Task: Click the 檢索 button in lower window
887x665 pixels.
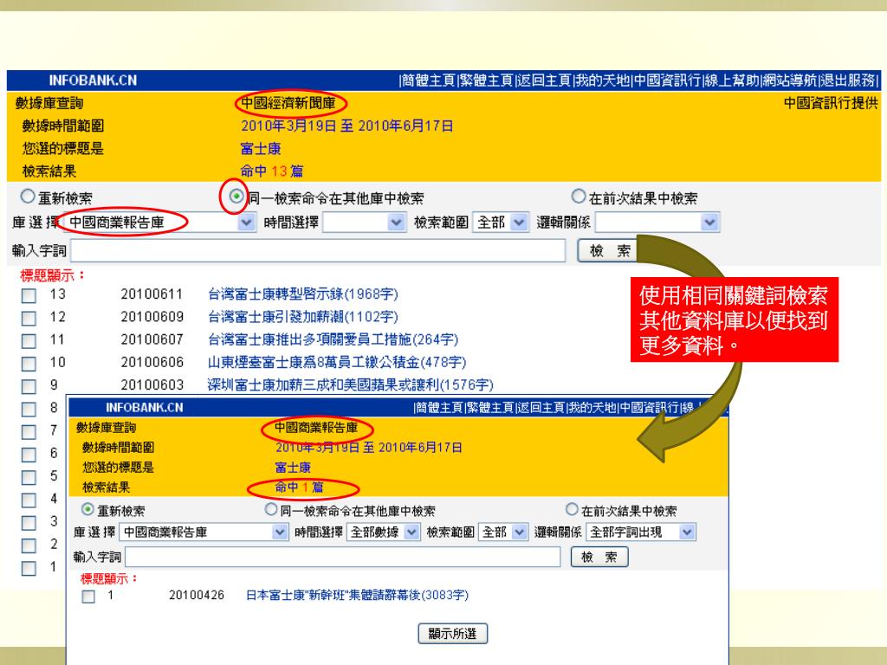Action: click(599, 557)
